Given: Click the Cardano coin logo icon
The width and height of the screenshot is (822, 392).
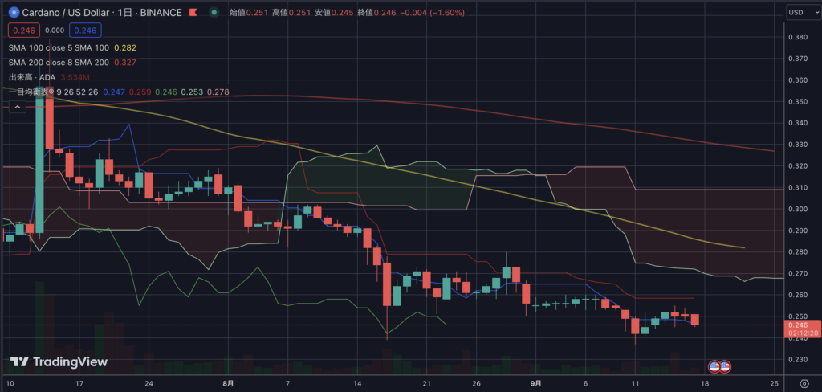Looking at the screenshot, I should tap(12, 13).
